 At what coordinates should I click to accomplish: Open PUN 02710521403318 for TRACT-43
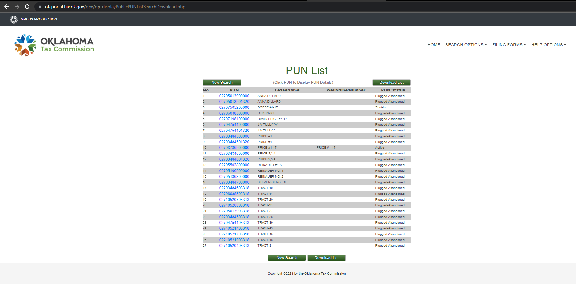point(234,228)
